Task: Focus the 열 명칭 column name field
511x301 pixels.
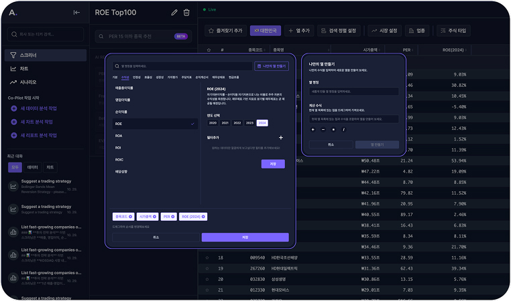Action: click(x=353, y=91)
